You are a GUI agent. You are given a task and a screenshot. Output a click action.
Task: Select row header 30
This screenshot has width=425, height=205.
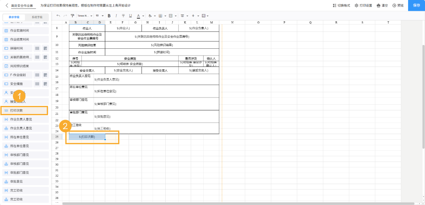pos(56,165)
